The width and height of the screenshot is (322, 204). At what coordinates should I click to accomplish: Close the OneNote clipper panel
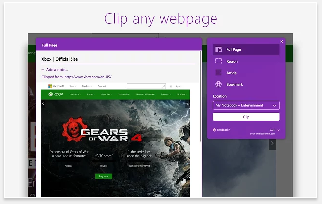pyautogui.click(x=282, y=41)
